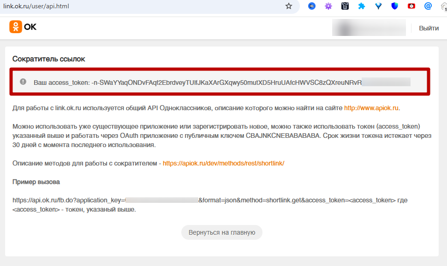Viewport: 447px width, 266px height.
Task: Open the red camera extension icon
Action: point(411,6)
